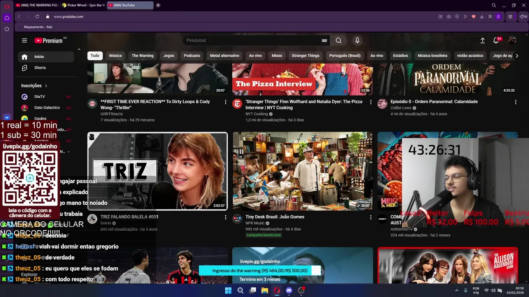Click the YouTube search magnifier button
The width and height of the screenshot is (529, 297).
tap(338, 40)
